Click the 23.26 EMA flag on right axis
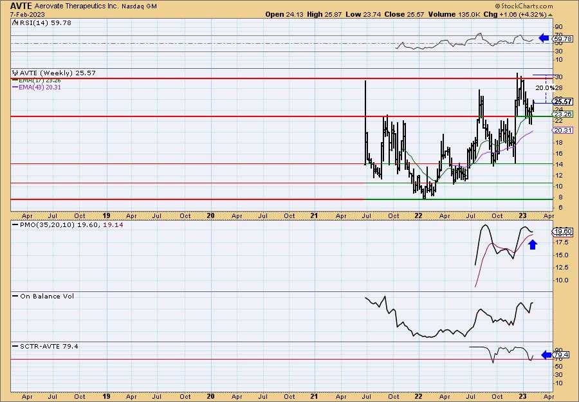Viewport: 579px width, 402px height. (x=563, y=114)
